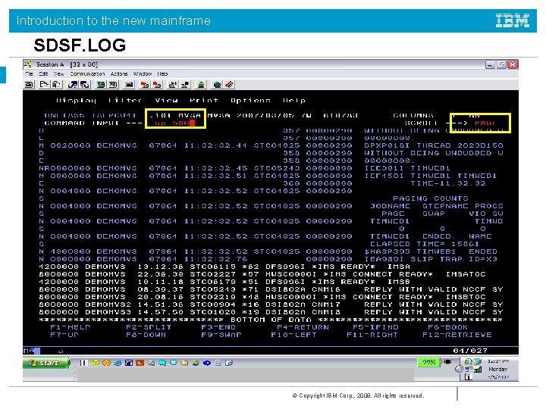Click the Copy toolbar icon
This screenshot has height=409, width=546.
coord(44,85)
